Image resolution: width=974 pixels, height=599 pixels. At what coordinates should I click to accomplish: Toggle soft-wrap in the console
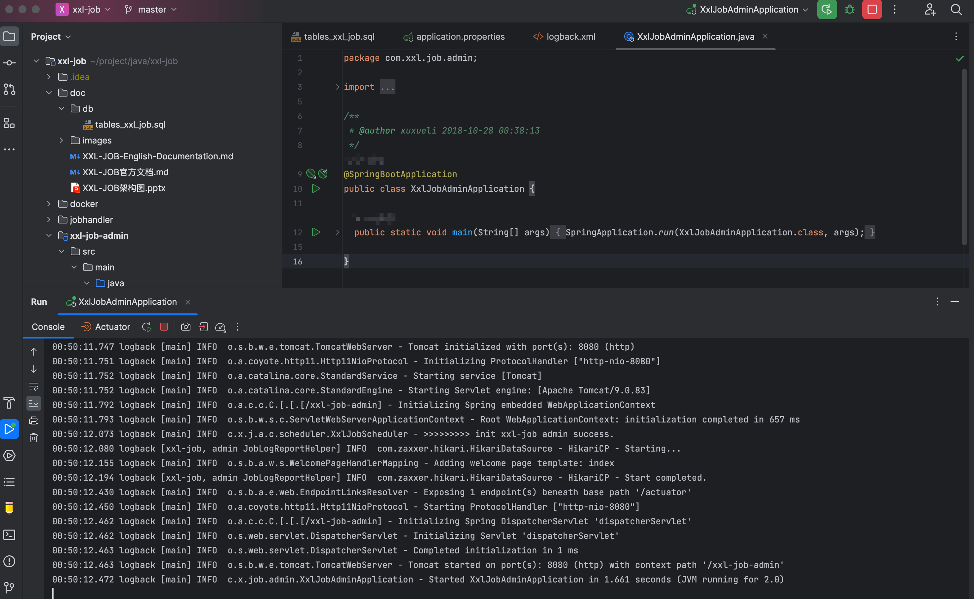pos(34,387)
